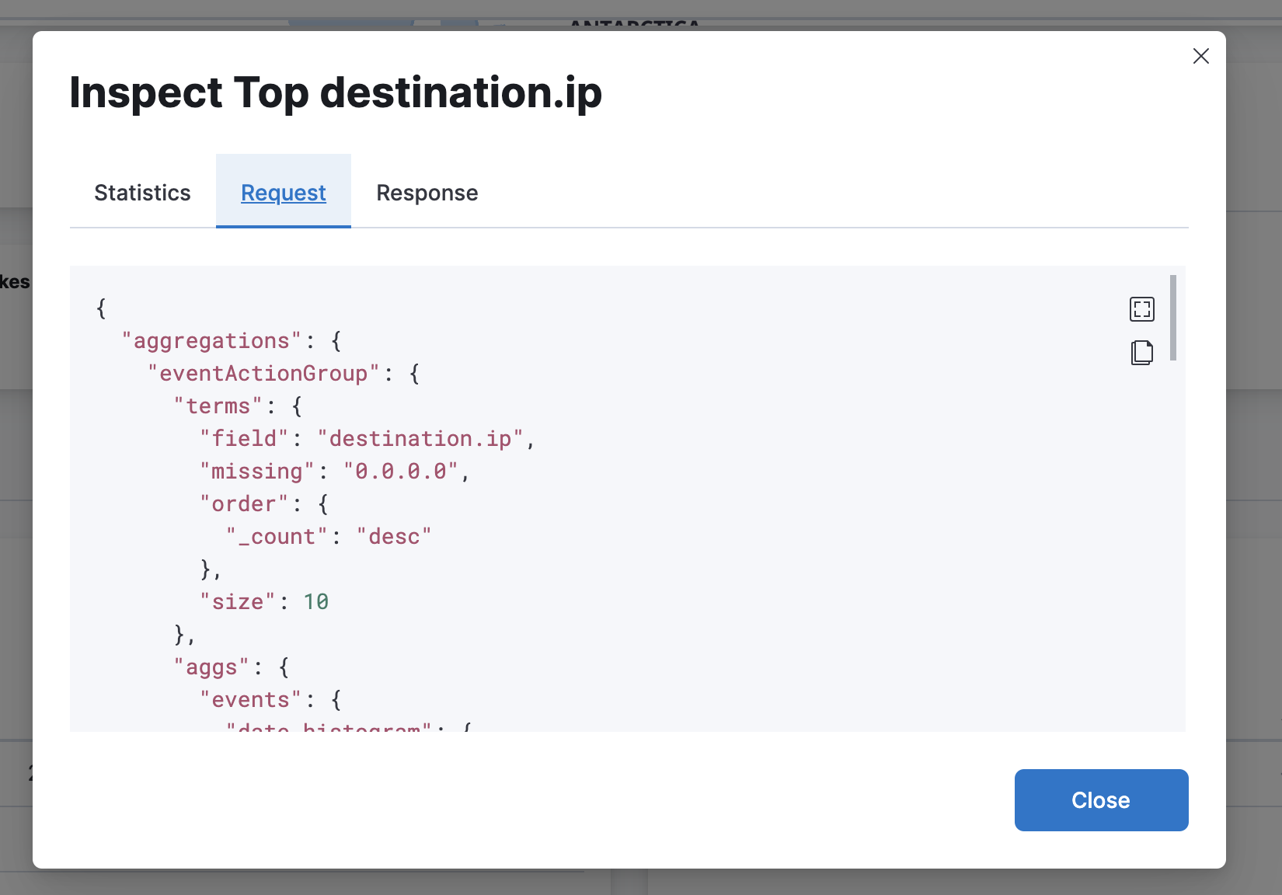The image size is (1282, 895).
Task: Click the "field" key
Action: [244, 439]
